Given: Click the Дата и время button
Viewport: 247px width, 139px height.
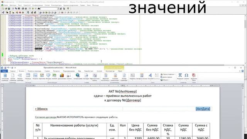Looking at the screenshot, I should click(x=166, y=77).
